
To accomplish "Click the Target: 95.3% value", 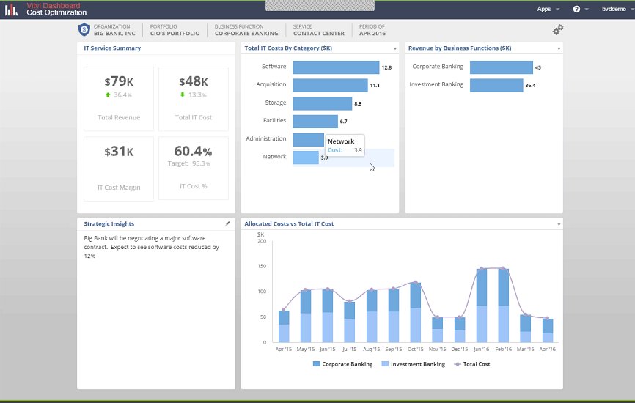I will [x=188, y=163].
